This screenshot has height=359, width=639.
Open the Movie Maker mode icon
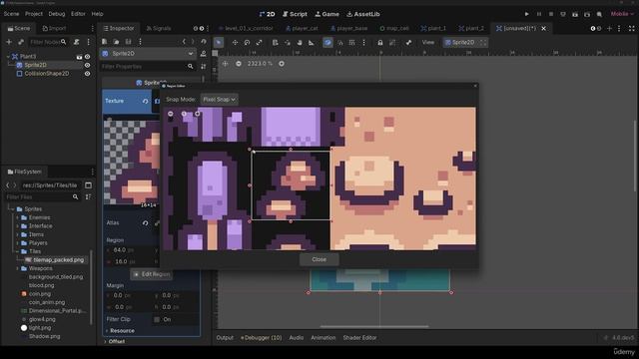[x=599, y=14]
